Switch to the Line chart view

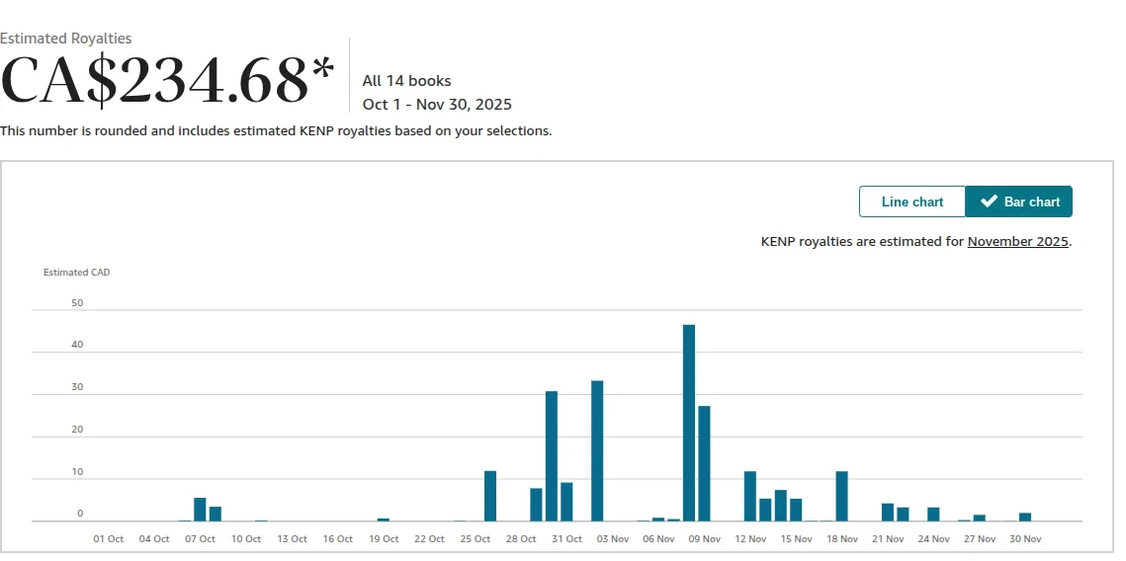tap(911, 201)
